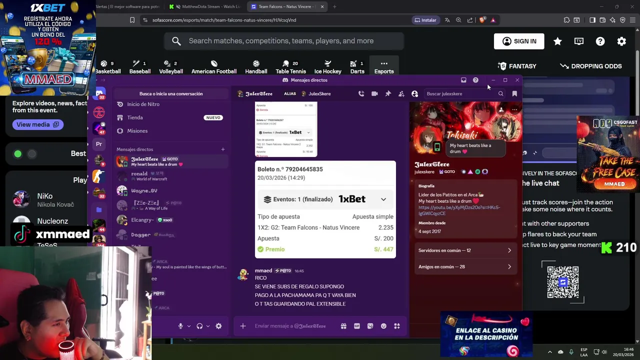The width and height of the screenshot is (640, 360).
Task: Open the DM with Wayne_BV
Action: (171, 190)
